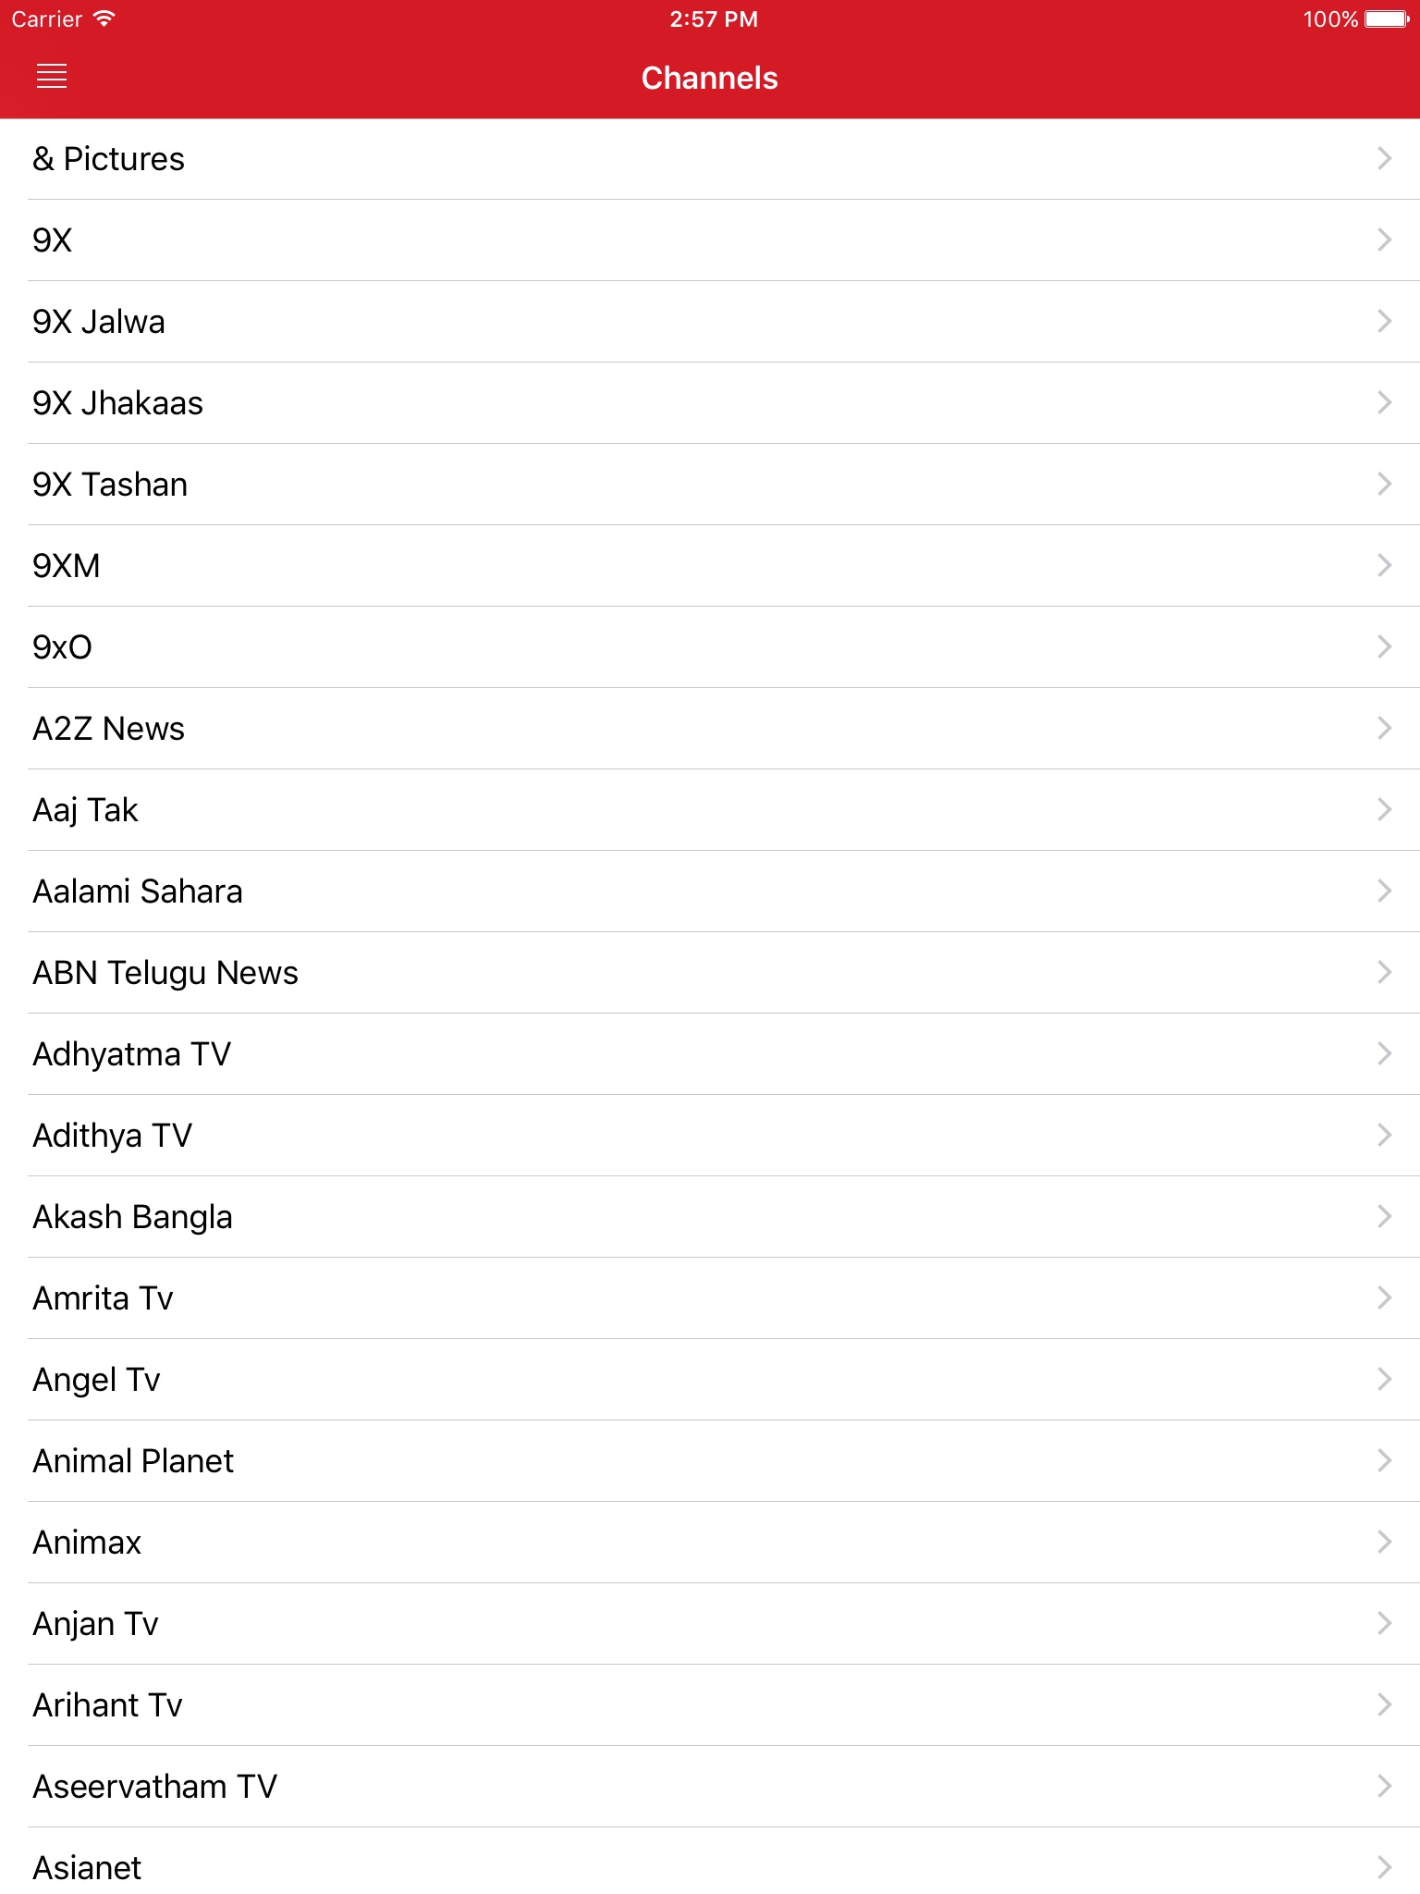Open the Akash Bangla channel
Screen dimensions: 1420x1894
click(133, 1217)
